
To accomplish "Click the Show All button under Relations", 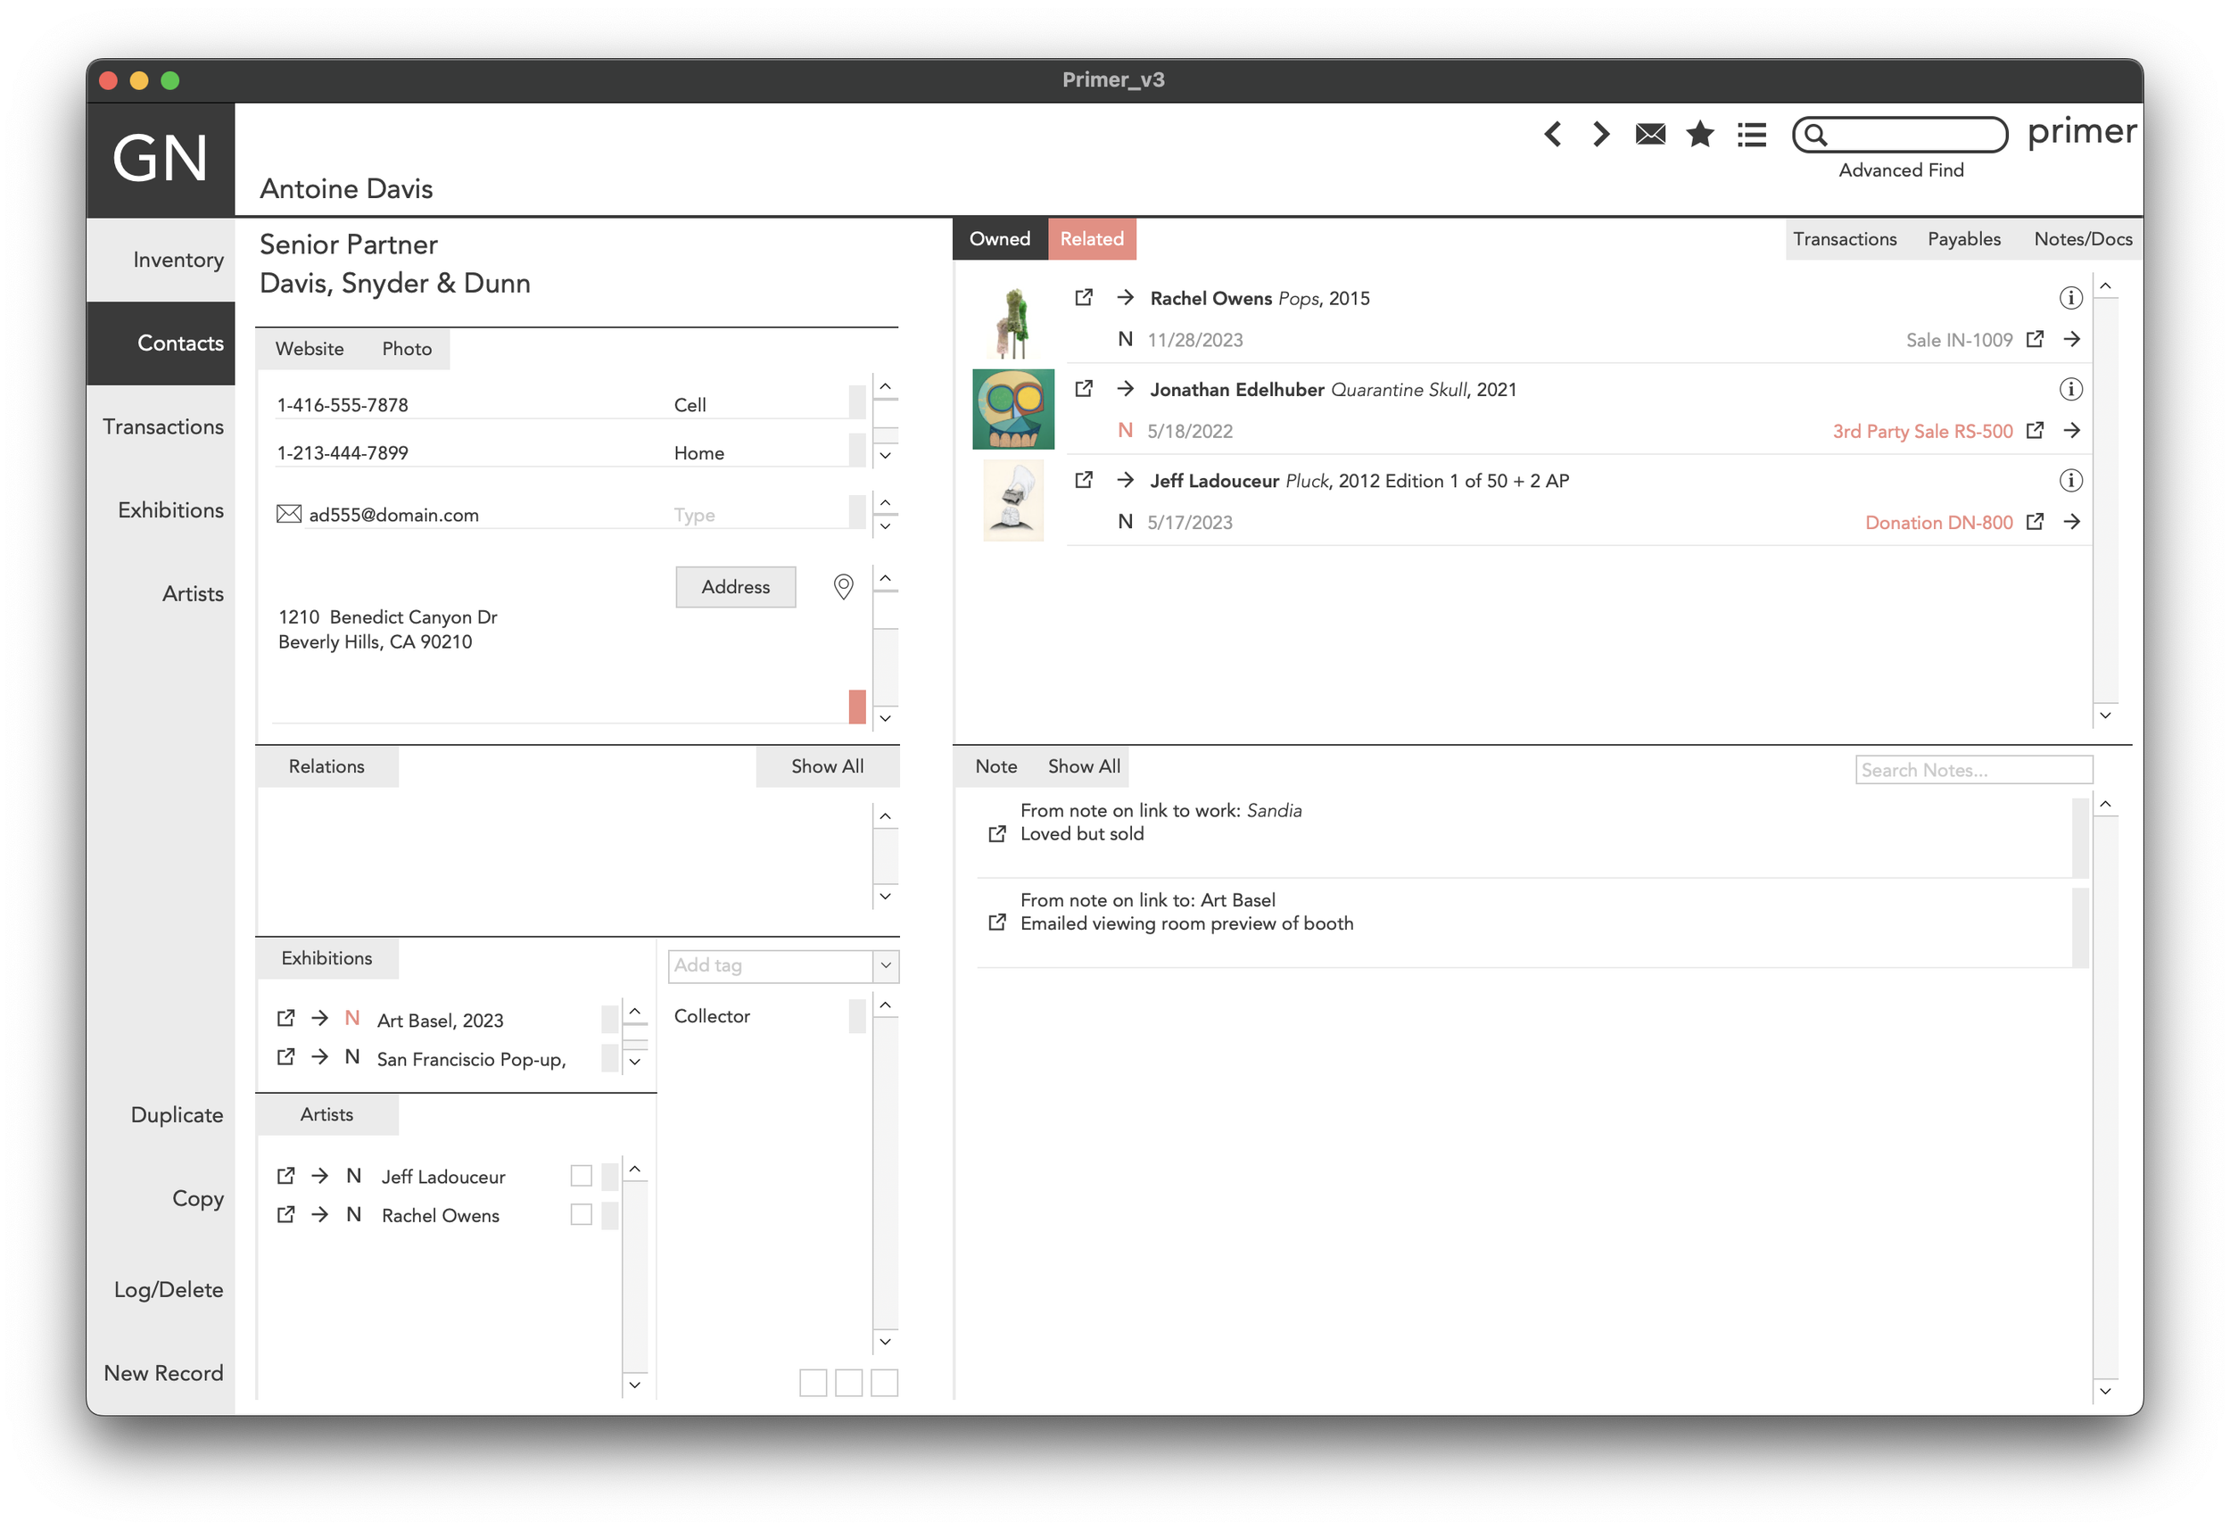I will (827, 765).
